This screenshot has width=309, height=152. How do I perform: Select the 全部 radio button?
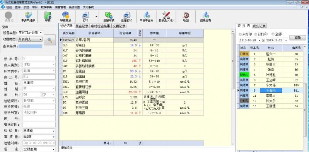(273, 34)
